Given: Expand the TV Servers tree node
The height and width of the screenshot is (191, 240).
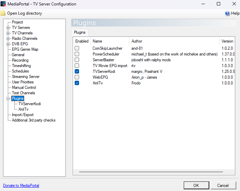Looking at the screenshot, I should click(8, 28).
